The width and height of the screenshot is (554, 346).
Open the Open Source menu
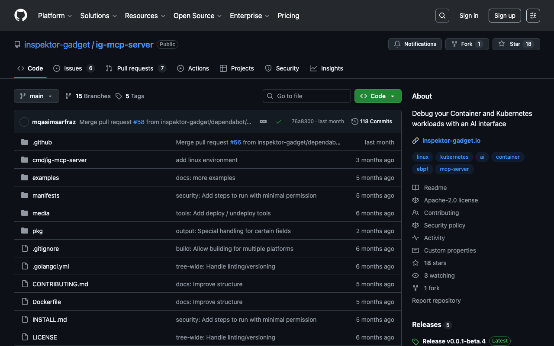(x=197, y=16)
